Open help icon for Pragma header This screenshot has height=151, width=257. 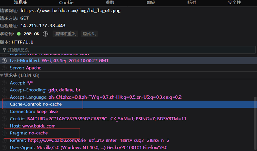(4, 133)
